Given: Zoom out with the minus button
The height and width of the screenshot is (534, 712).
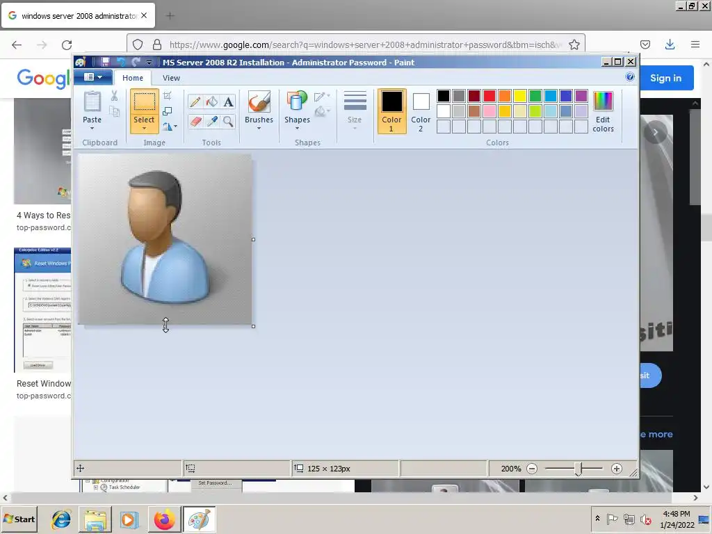Looking at the screenshot, I should 532,469.
